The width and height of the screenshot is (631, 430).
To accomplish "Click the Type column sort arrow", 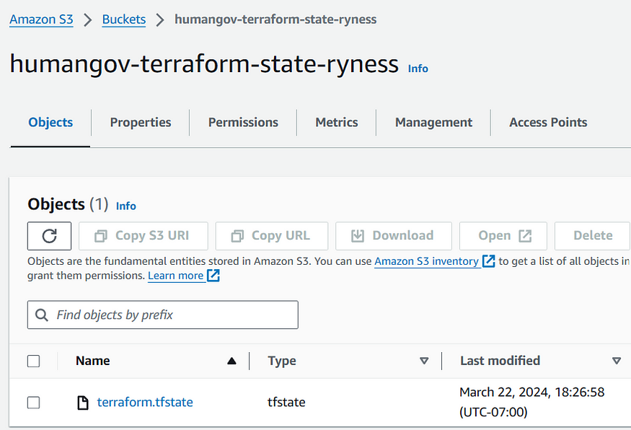I will click(424, 361).
